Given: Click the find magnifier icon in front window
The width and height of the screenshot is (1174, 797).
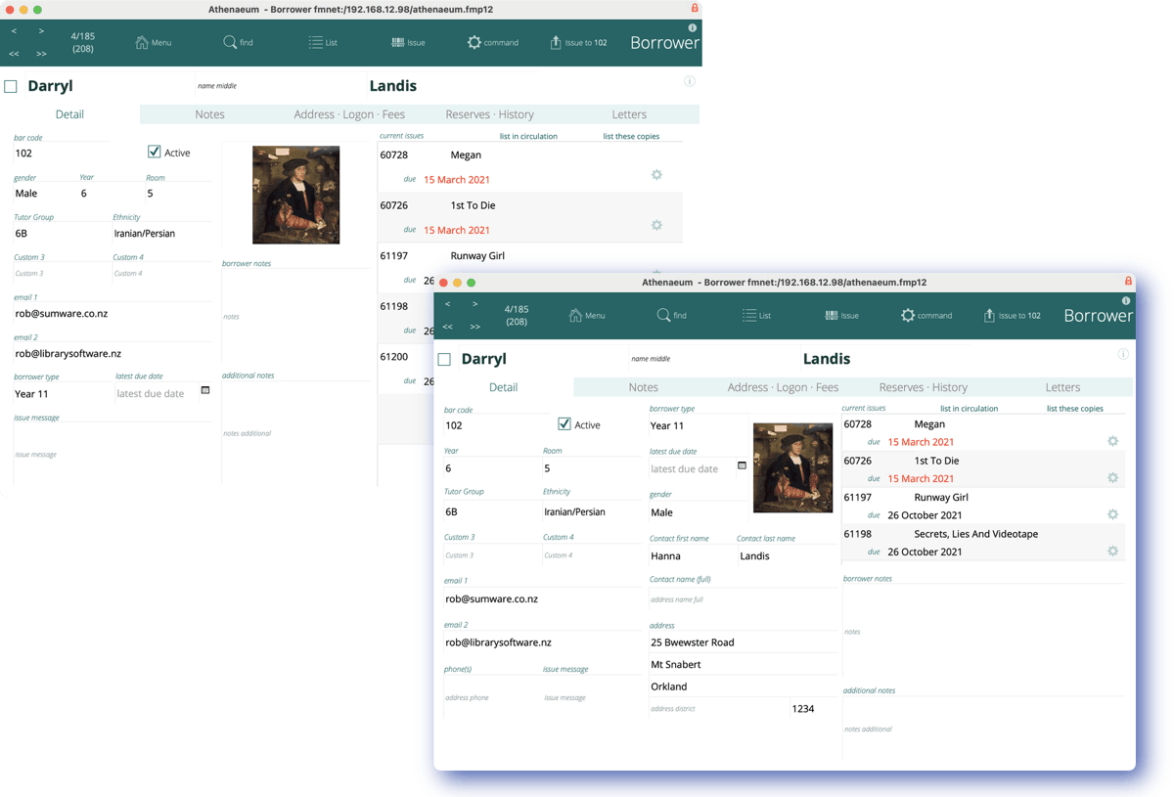Looking at the screenshot, I should click(x=663, y=316).
